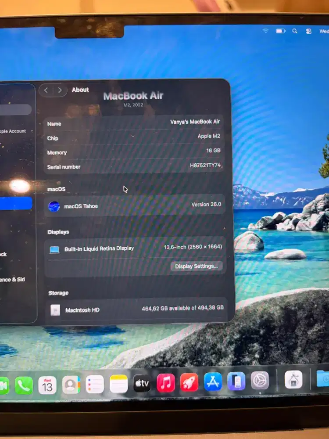This screenshot has width=329, height=439.
Task: Open Apple TV from the Dock
Action: (142, 383)
